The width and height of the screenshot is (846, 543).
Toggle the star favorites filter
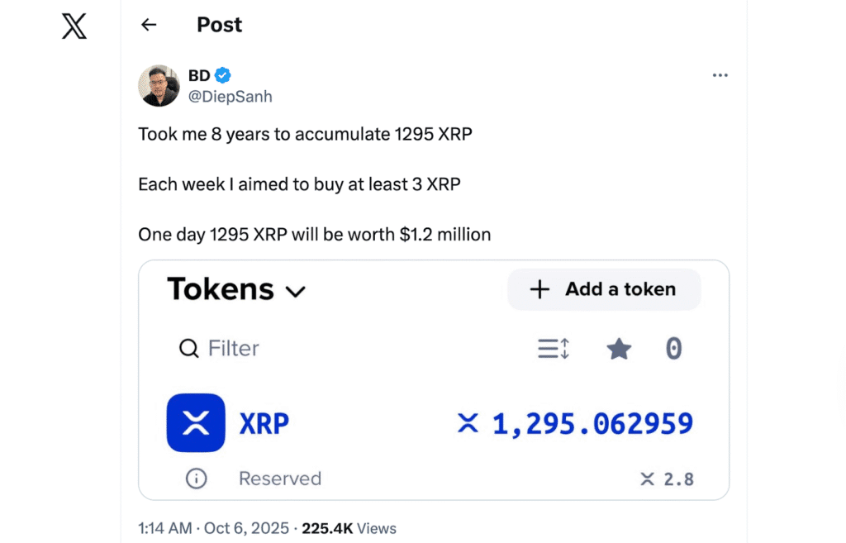tap(619, 350)
